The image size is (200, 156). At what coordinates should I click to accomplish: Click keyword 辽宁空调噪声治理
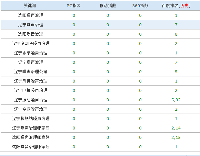point(31,109)
